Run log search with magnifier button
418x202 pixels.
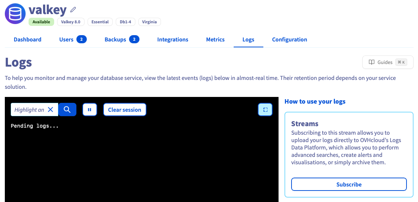(x=67, y=110)
